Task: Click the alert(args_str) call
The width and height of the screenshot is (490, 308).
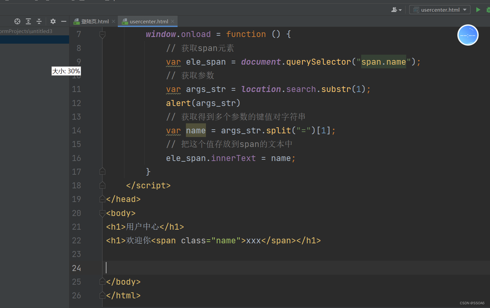Action: [203, 103]
